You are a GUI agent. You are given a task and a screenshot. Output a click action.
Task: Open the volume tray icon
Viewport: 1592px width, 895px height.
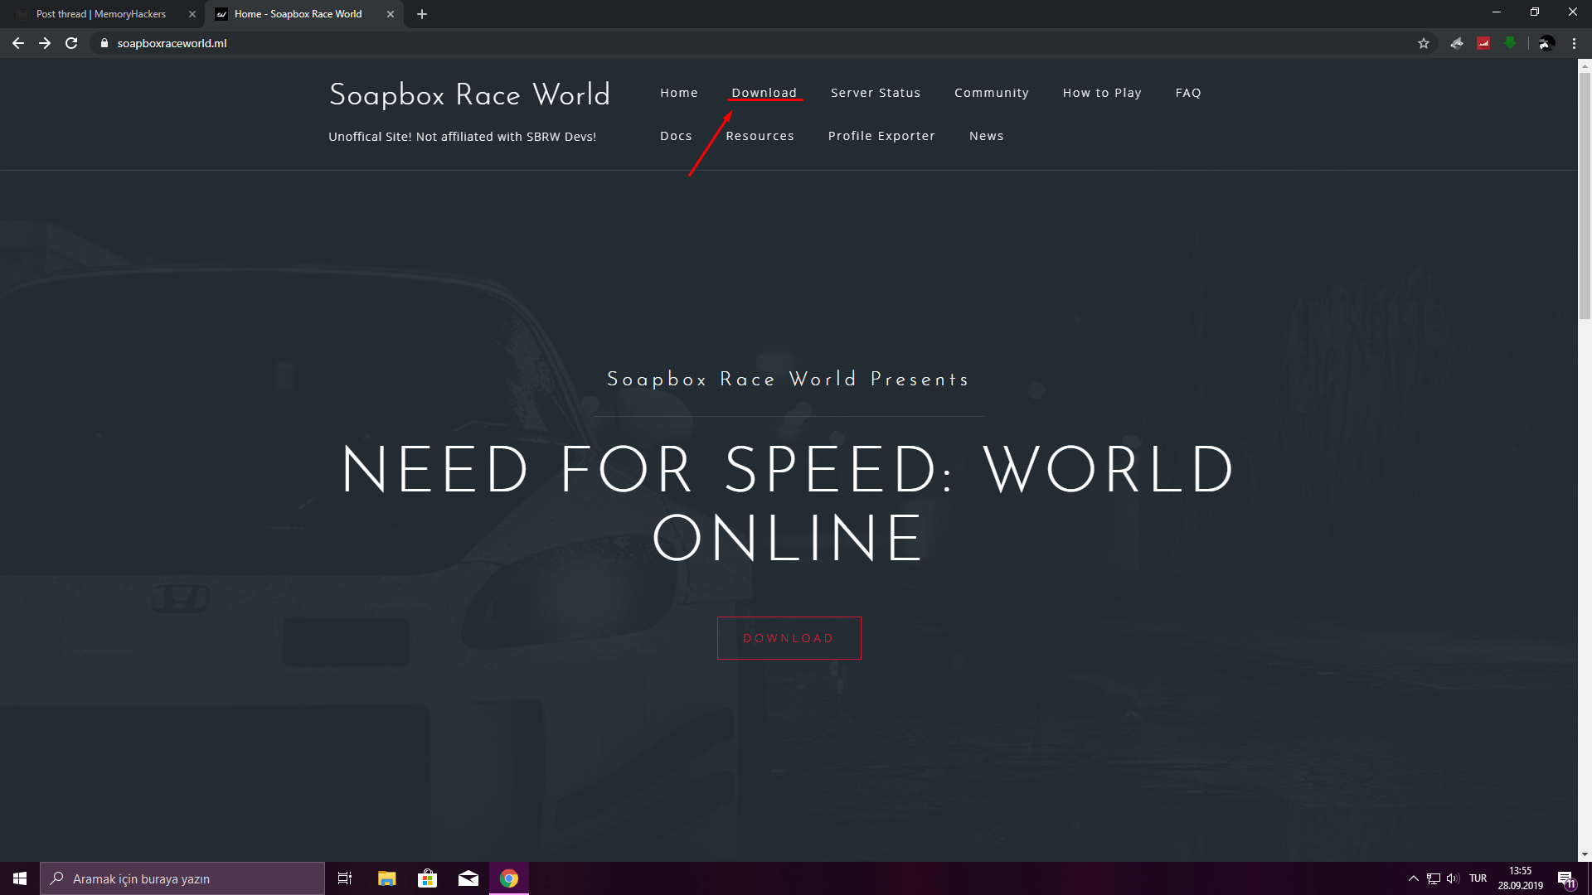click(x=1453, y=878)
